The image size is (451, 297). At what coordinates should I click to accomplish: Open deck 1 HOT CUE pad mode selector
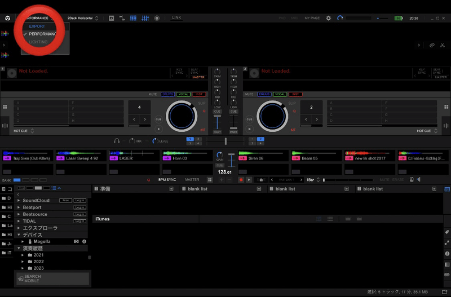pos(24,131)
